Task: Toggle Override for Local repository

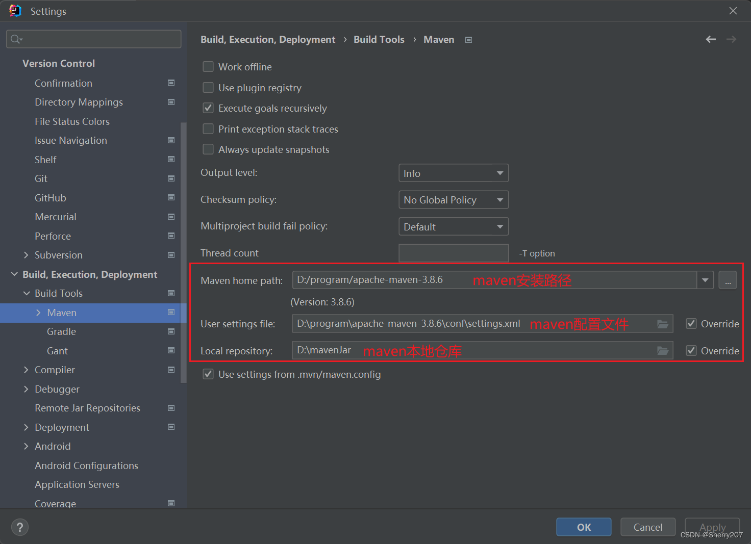Action: [691, 350]
